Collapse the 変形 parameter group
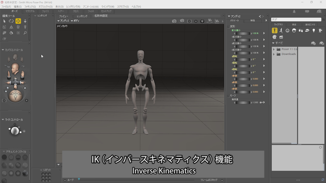This screenshot has width=326, height=183. [x=228, y=26]
